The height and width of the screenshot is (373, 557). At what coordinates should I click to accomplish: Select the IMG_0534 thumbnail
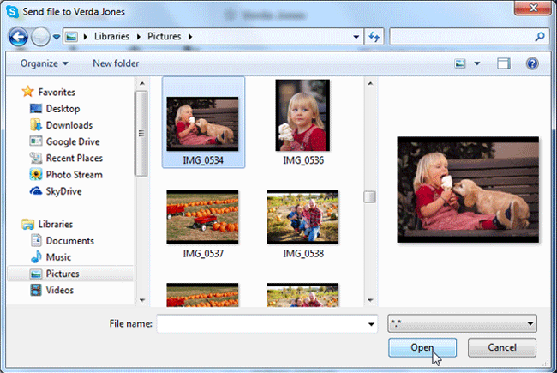pos(203,123)
